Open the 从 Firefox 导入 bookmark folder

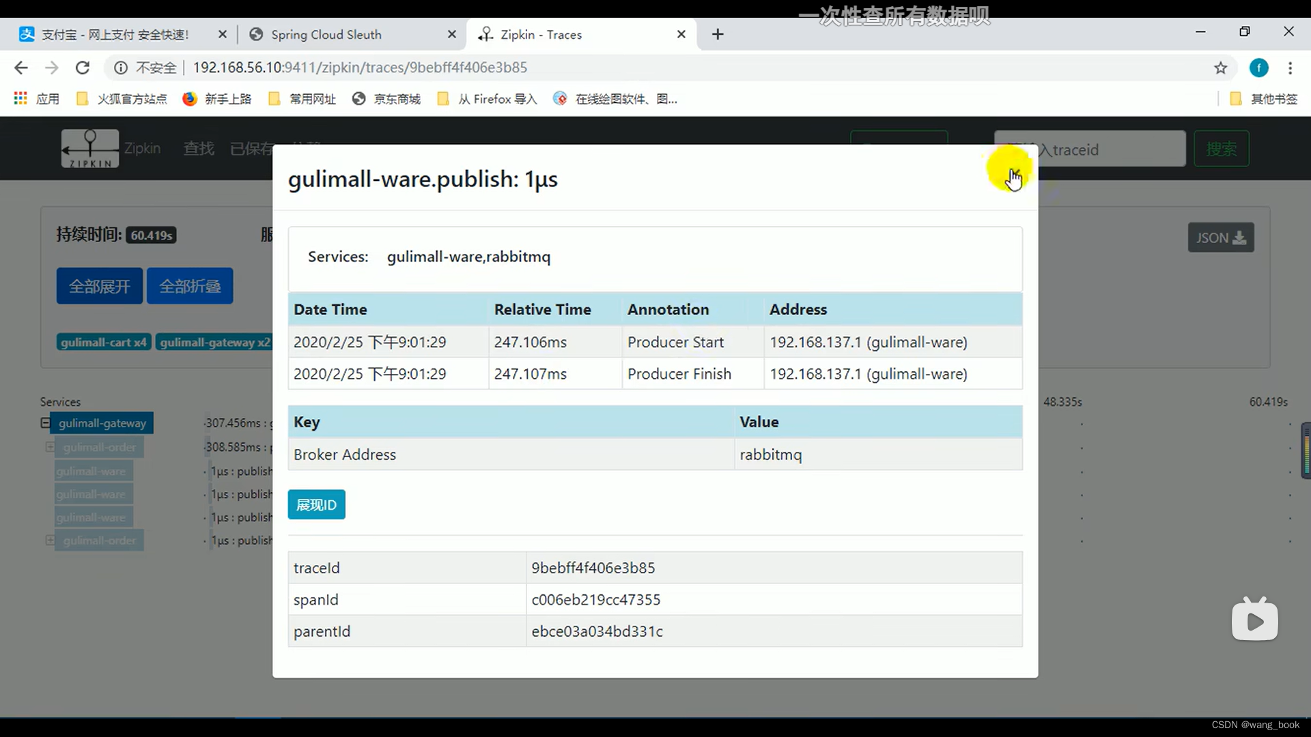487,99
